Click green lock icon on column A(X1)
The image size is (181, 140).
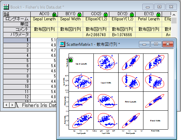pos(54,14)
